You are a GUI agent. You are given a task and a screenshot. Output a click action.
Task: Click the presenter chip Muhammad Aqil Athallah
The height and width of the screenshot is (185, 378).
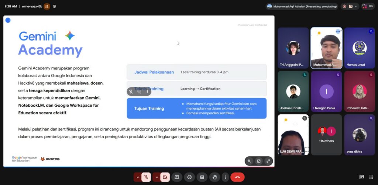tap(302, 7)
